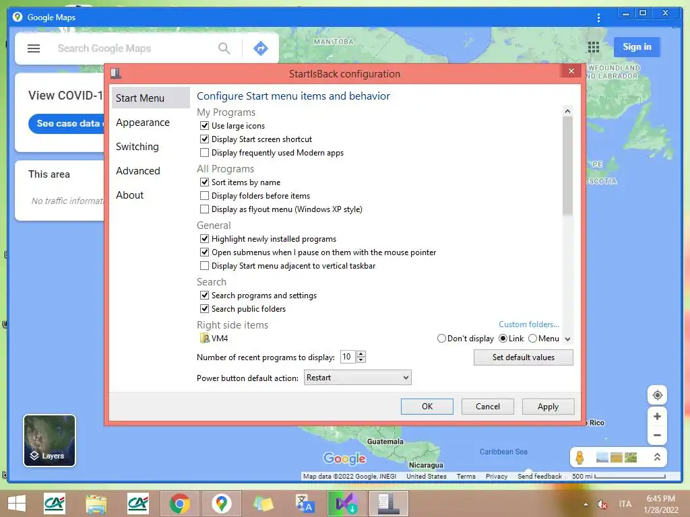
Task: Decrease recent programs count with down arrow
Action: pyautogui.click(x=361, y=360)
